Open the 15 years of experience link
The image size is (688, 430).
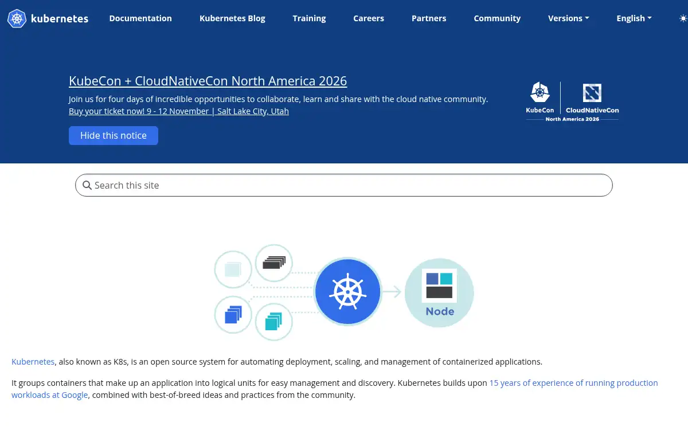[x=335, y=389]
